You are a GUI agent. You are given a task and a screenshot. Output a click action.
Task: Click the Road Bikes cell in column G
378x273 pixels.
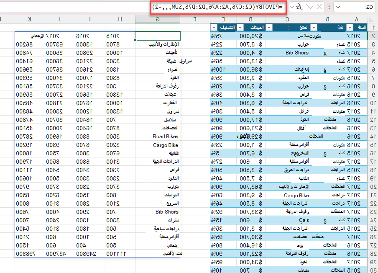pyautogui.click(x=166, y=136)
